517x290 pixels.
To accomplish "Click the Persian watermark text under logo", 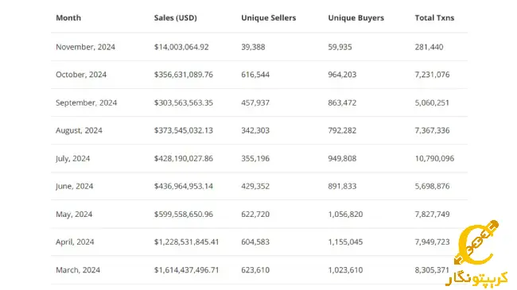I will pos(477,279).
